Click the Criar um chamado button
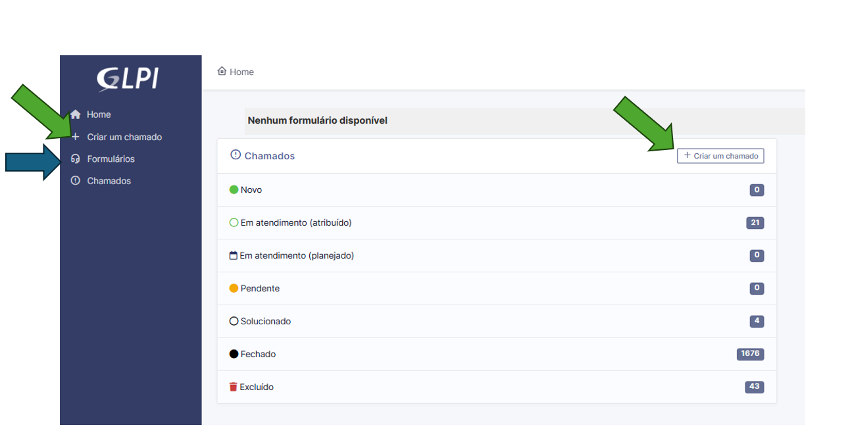This screenshot has width=852, height=448. (x=720, y=156)
